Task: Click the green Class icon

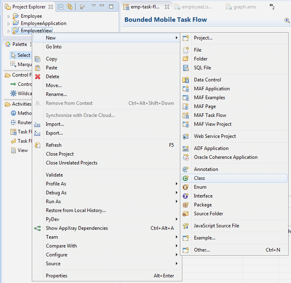Action: click(x=186, y=178)
